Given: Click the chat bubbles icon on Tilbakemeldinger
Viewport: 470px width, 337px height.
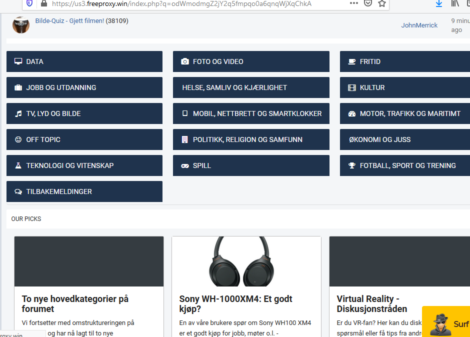Looking at the screenshot, I should coord(18,191).
